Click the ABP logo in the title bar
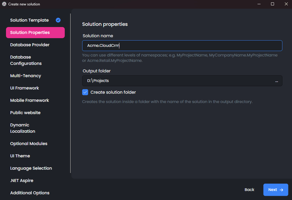The width and height of the screenshot is (292, 200). pyautogui.click(x=4, y=4)
